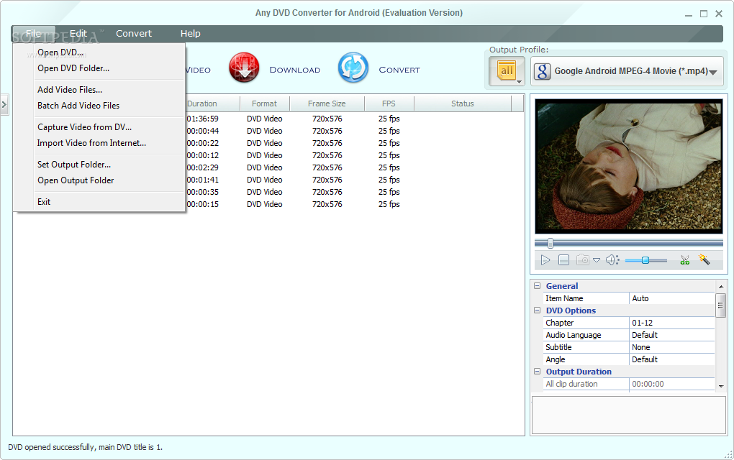Take a snapshot with camera icon
The height and width of the screenshot is (460, 734).
pos(583,260)
